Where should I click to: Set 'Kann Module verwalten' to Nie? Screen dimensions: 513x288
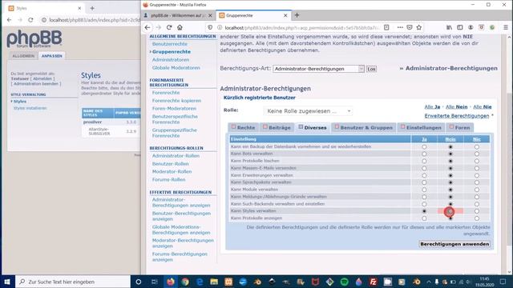(477, 190)
